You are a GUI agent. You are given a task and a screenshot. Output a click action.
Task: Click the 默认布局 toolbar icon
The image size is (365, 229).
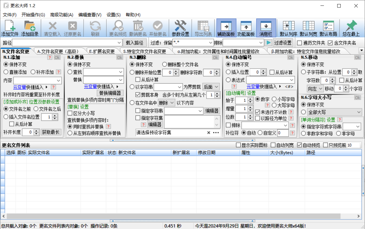328,28
